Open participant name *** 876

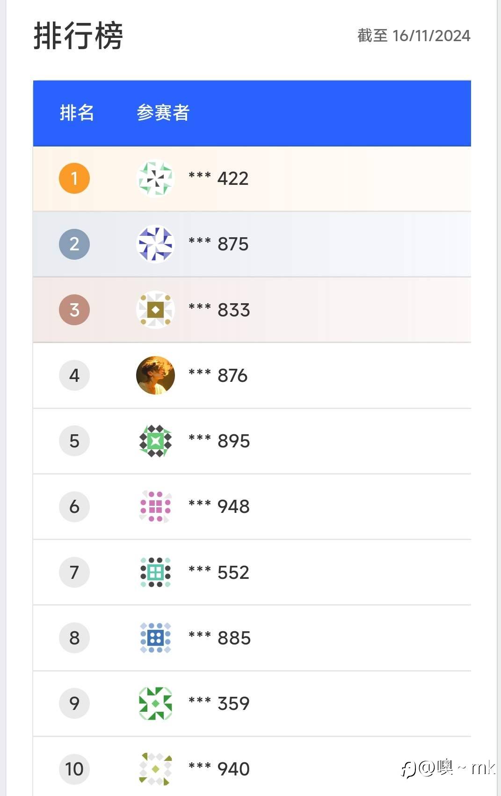218,375
